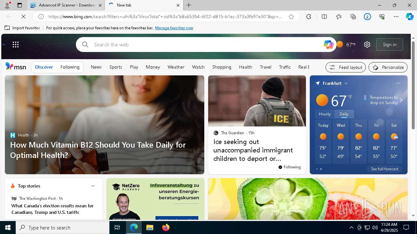The width and height of the screenshot is (417, 234).
Task: Open the Travel category
Action: [266, 67]
